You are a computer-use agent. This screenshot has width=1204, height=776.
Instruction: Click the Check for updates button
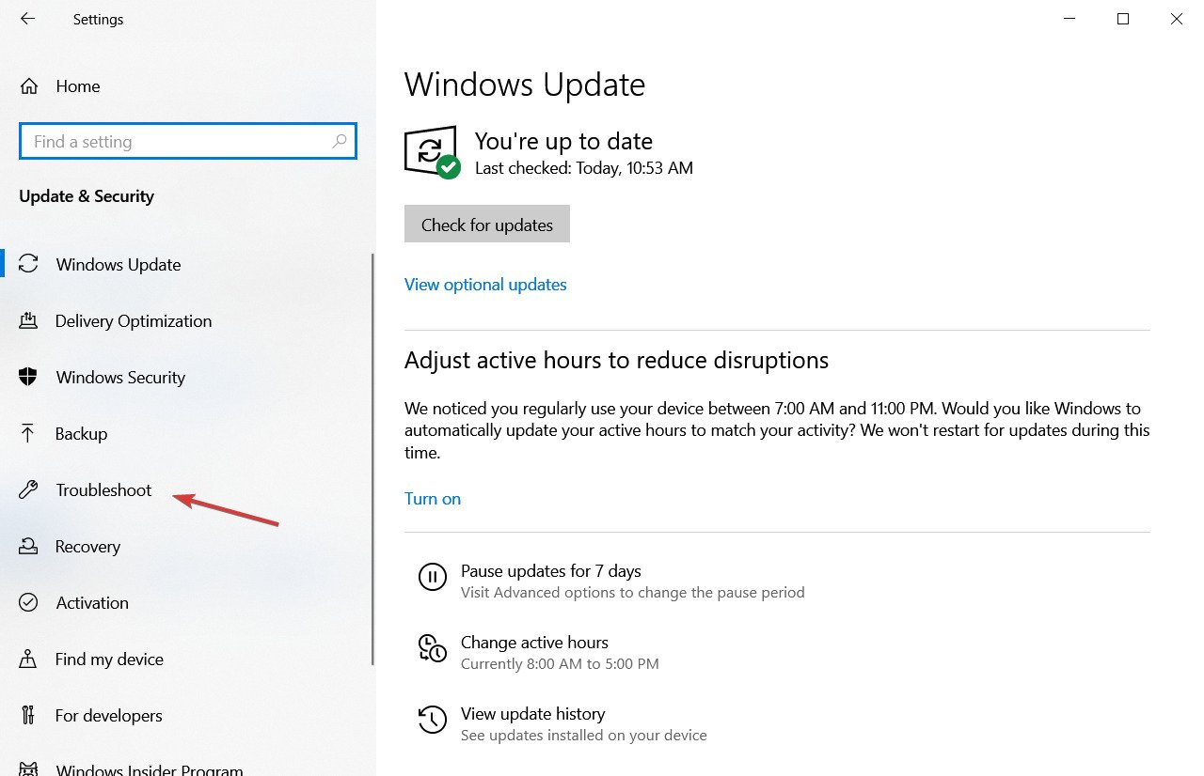tap(487, 225)
